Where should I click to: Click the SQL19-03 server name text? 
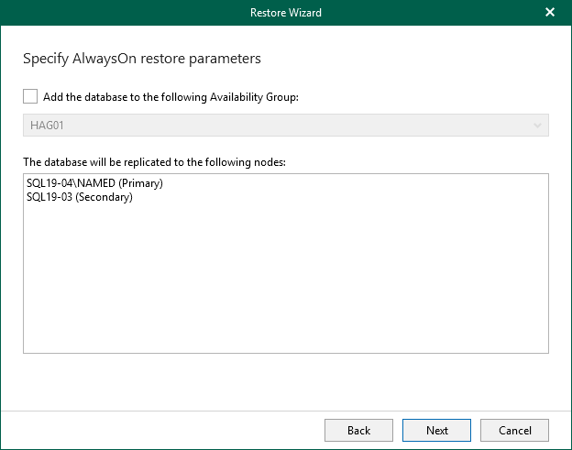coord(49,197)
